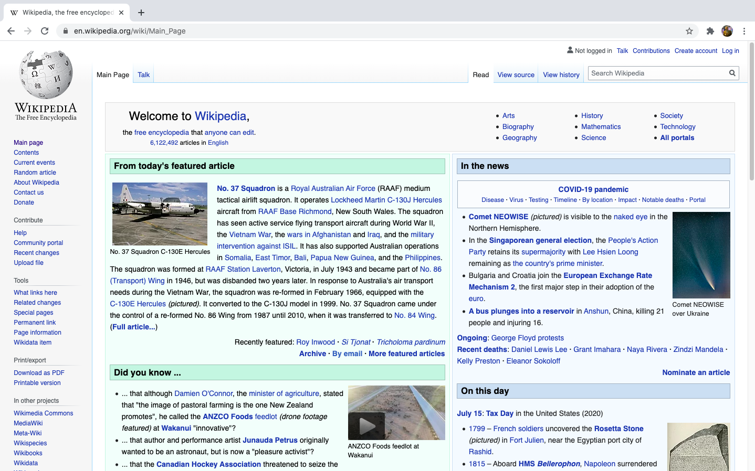Click the browser forward arrow
This screenshot has width=755, height=471.
point(28,31)
